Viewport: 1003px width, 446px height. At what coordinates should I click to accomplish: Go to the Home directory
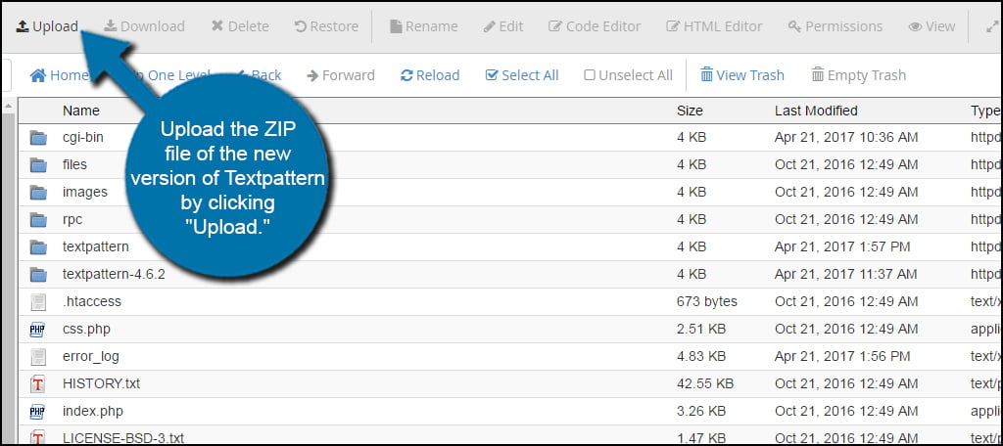[59, 75]
